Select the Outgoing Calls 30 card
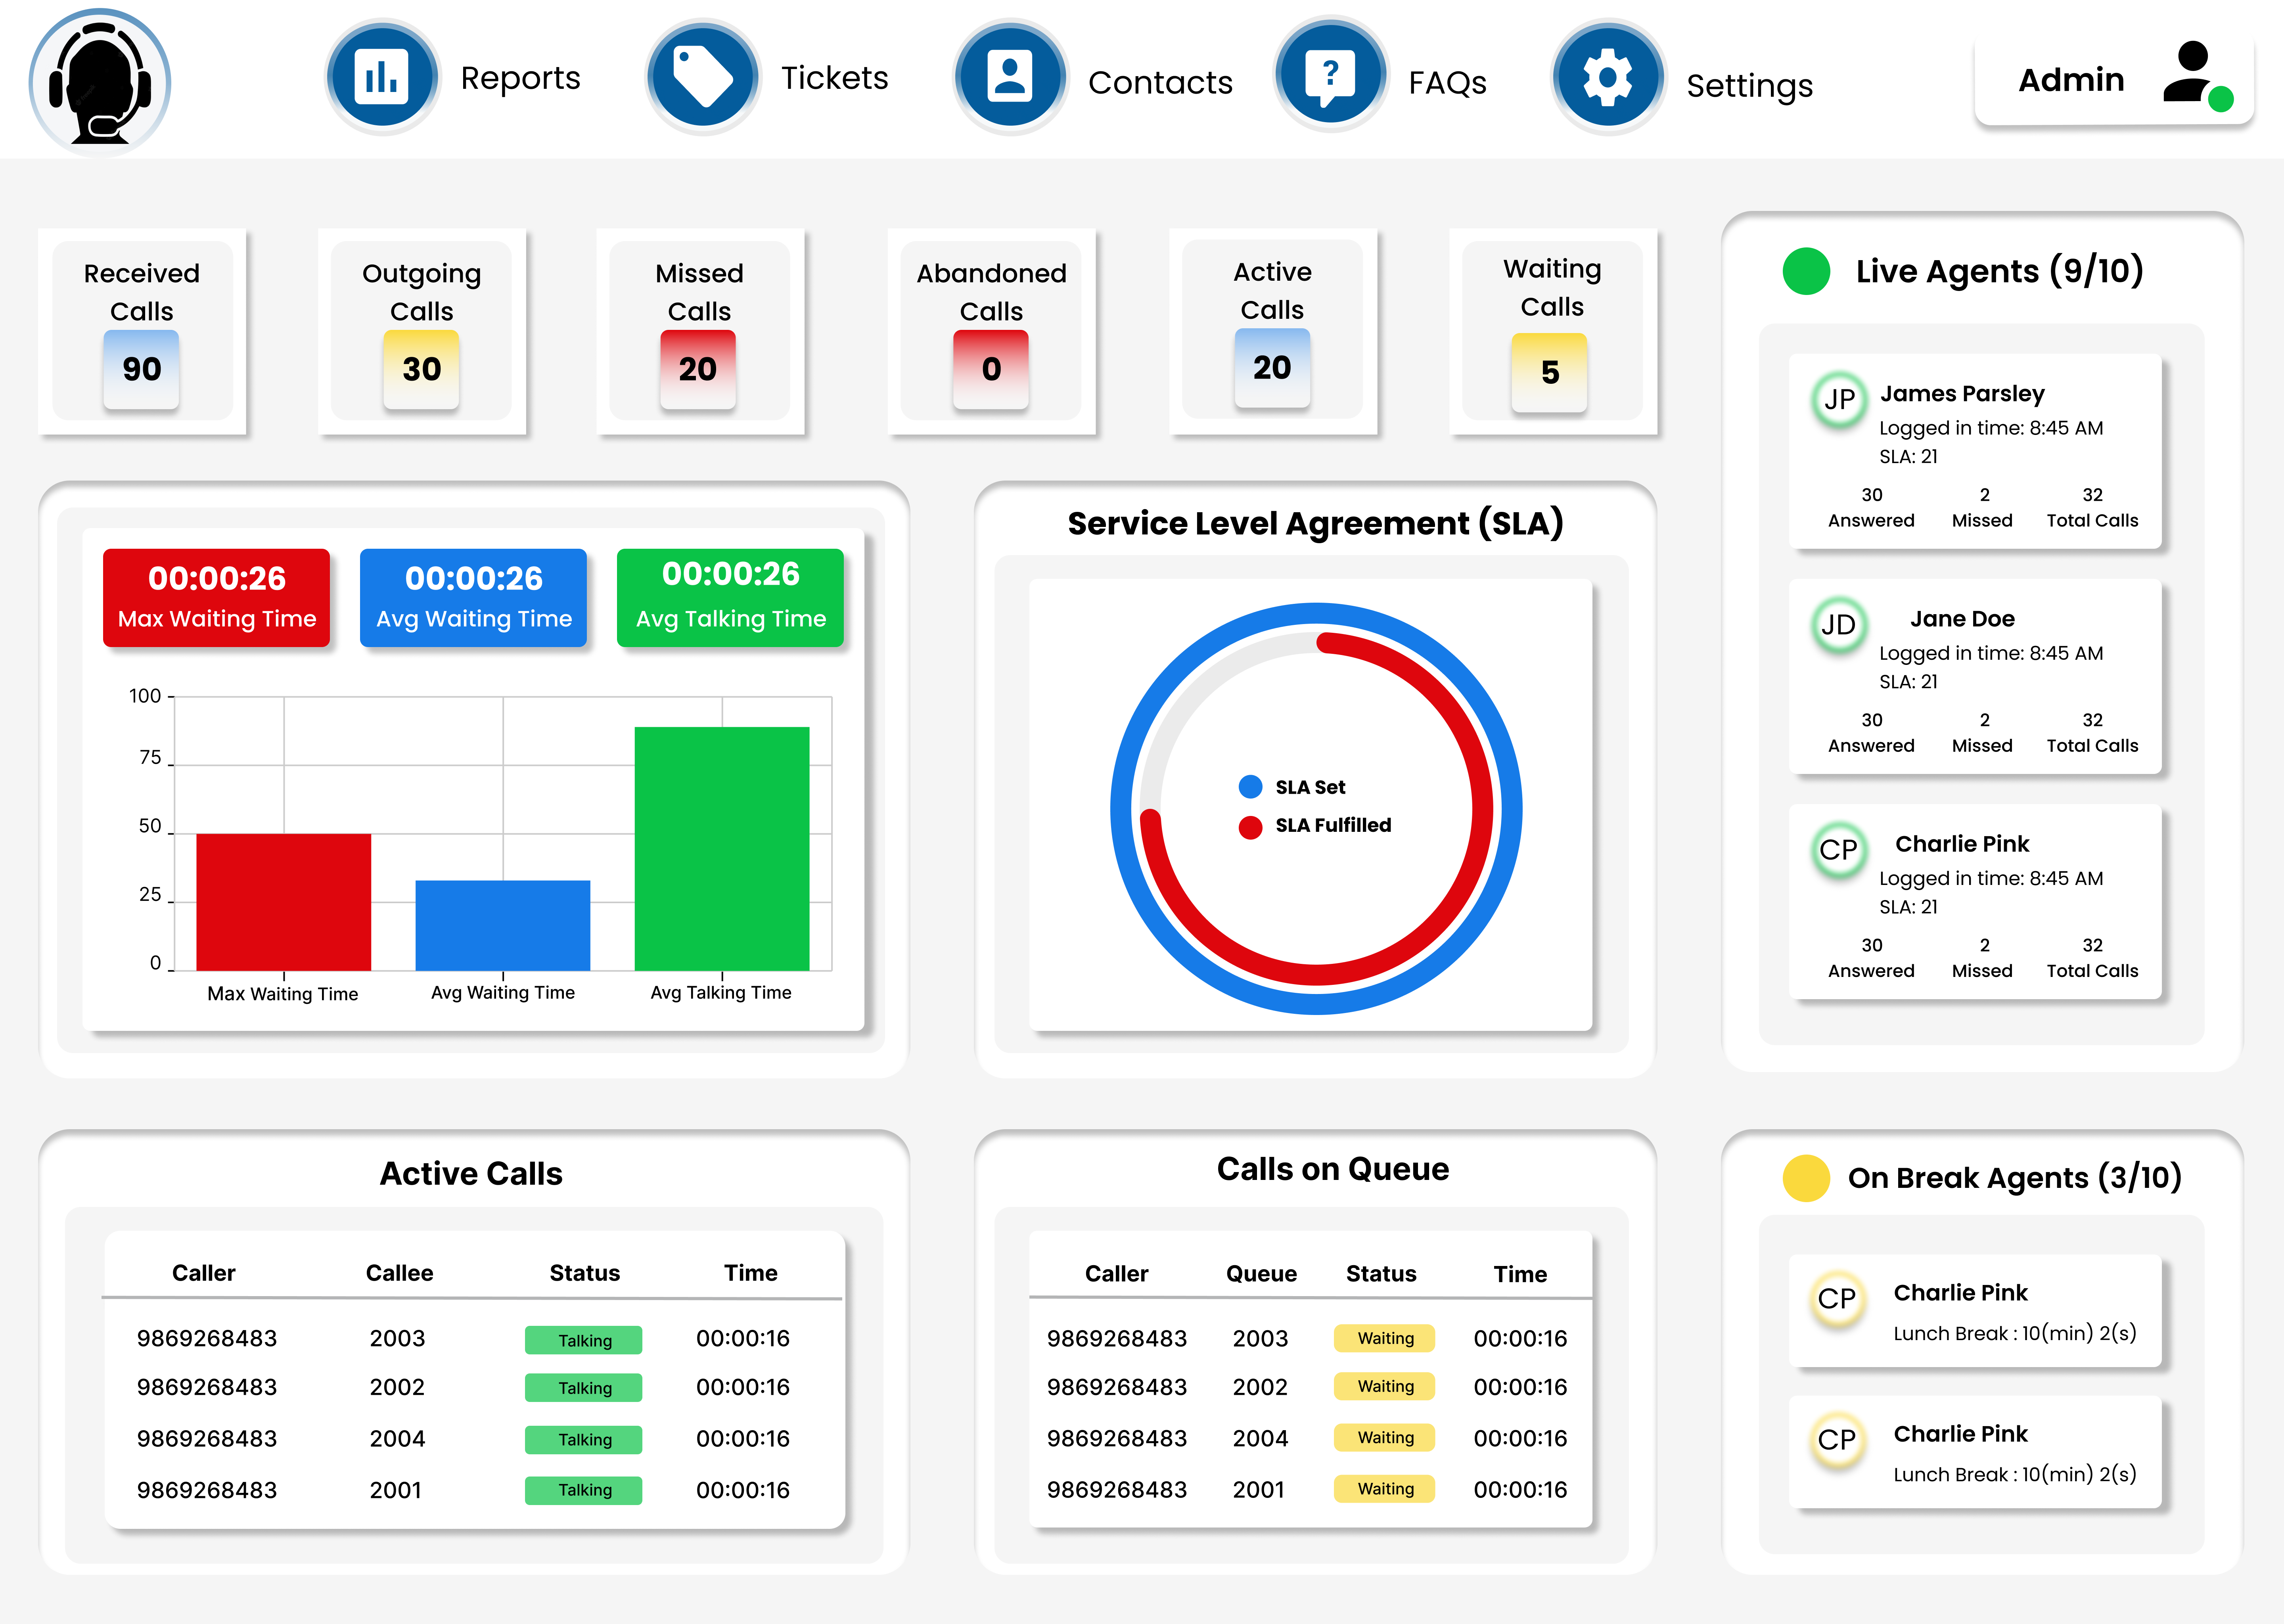The width and height of the screenshot is (2284, 1624). pos(421,331)
